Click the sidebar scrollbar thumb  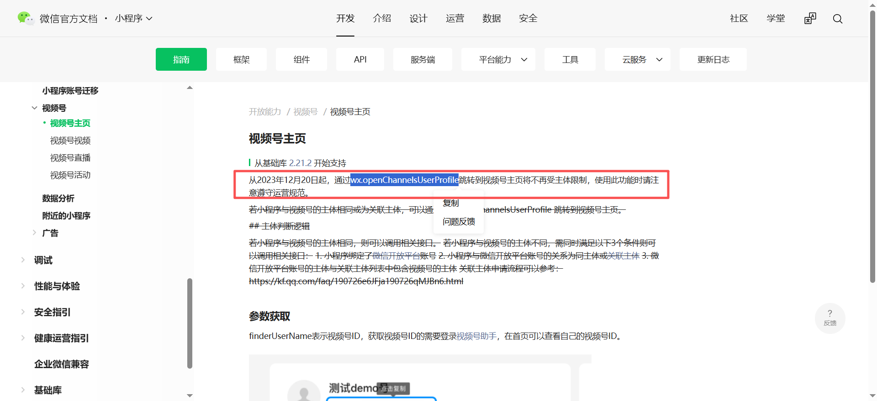(190, 323)
